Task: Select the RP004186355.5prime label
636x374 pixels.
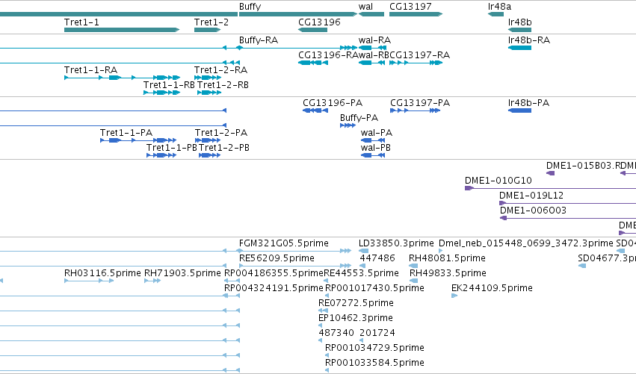Action: click(274, 273)
